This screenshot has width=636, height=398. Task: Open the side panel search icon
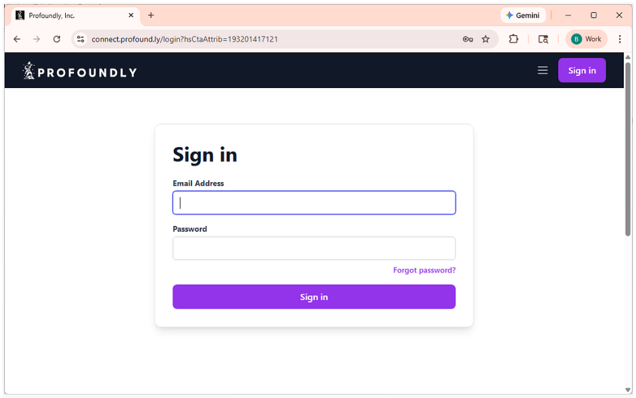tap(543, 39)
